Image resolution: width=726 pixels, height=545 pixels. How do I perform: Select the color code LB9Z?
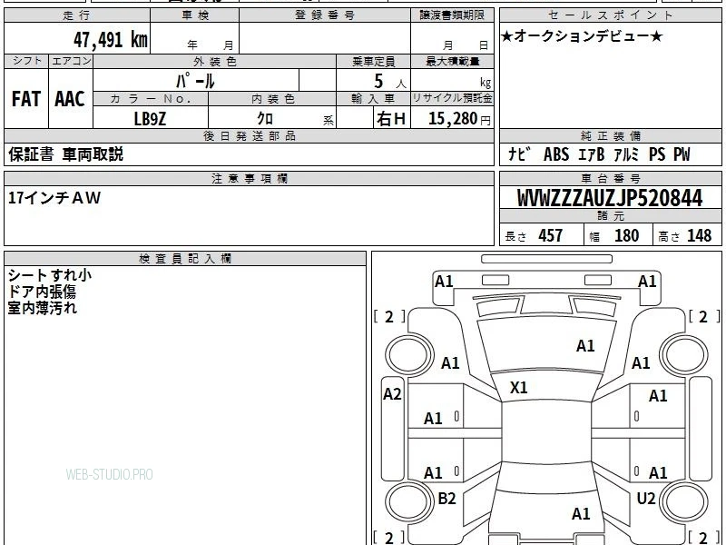tap(150, 119)
